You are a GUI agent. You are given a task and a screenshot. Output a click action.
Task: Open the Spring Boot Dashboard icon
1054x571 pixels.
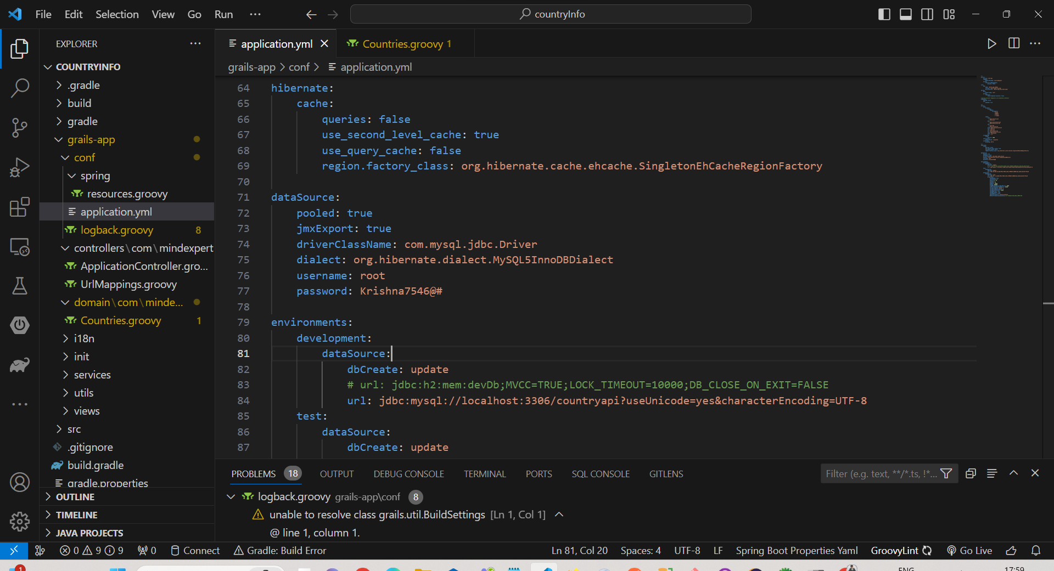point(20,325)
